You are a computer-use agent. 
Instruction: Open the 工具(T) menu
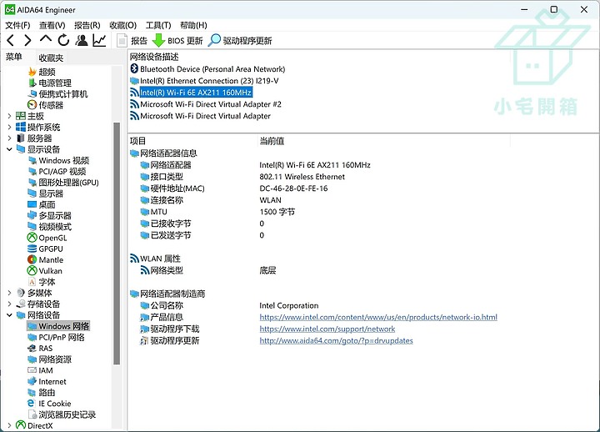coord(158,25)
